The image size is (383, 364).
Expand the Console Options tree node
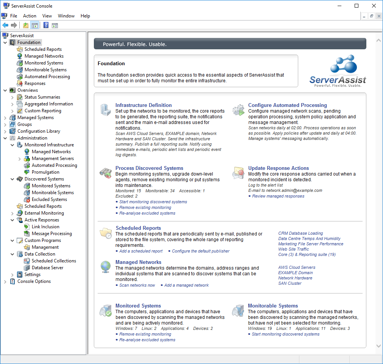[5, 282]
